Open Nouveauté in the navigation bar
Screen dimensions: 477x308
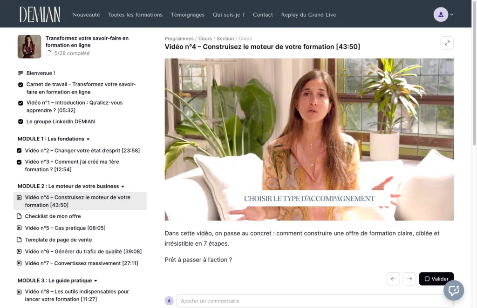click(x=86, y=14)
